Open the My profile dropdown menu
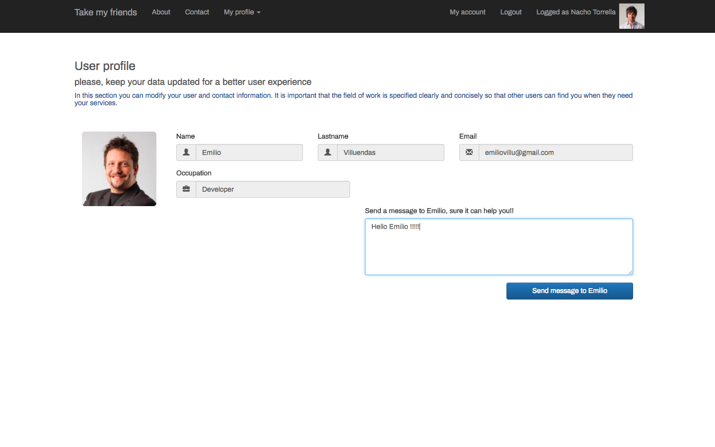The image size is (715, 447). pos(242,12)
